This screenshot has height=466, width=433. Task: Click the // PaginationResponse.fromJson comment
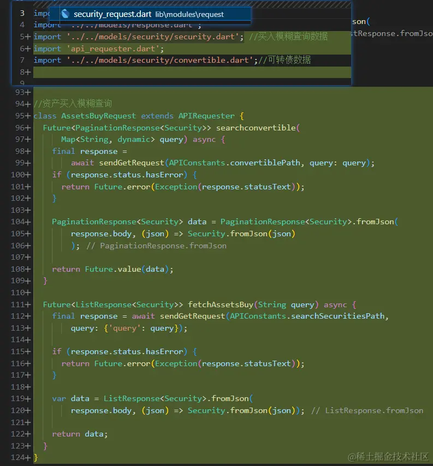tap(156, 246)
